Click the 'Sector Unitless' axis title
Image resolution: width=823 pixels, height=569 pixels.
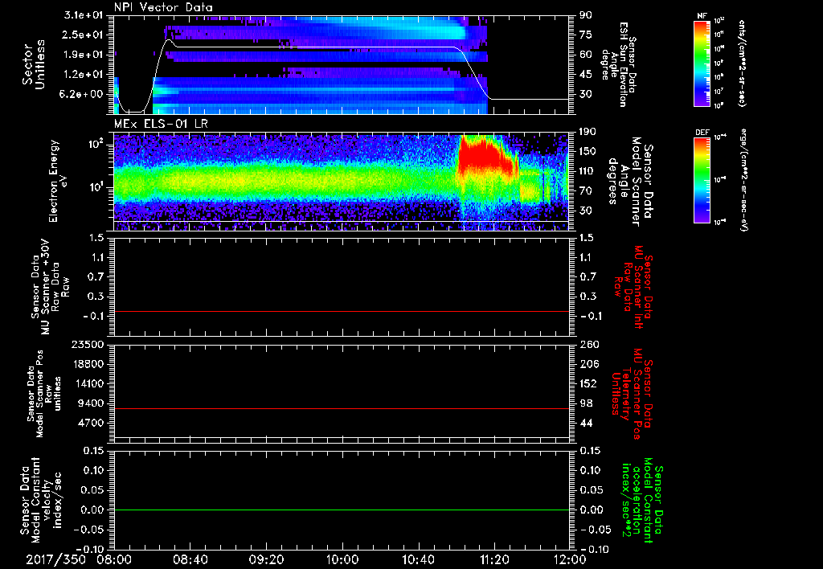point(34,64)
